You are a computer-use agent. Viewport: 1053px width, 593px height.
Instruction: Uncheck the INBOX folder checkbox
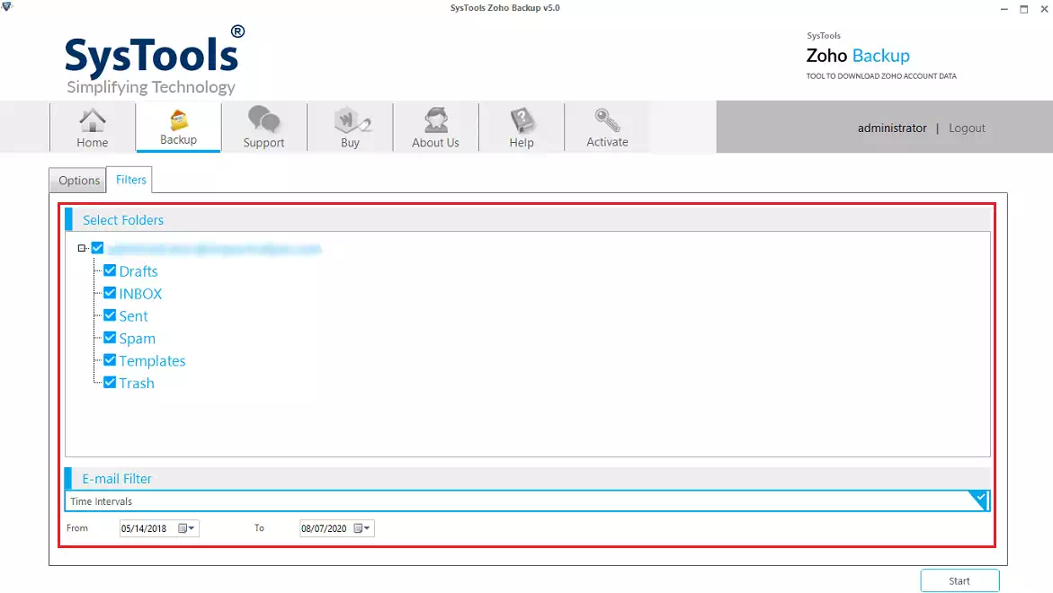coord(110,293)
